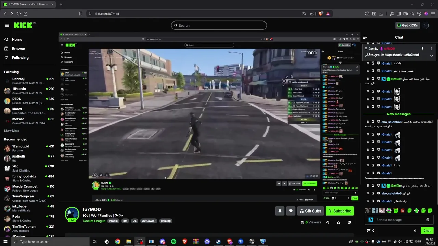This screenshot has width=438, height=246.
Task: Open Brave Wallet icon
Action: (x=405, y=14)
